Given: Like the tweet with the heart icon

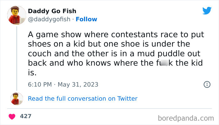Looking at the screenshot, I should (13, 117).
